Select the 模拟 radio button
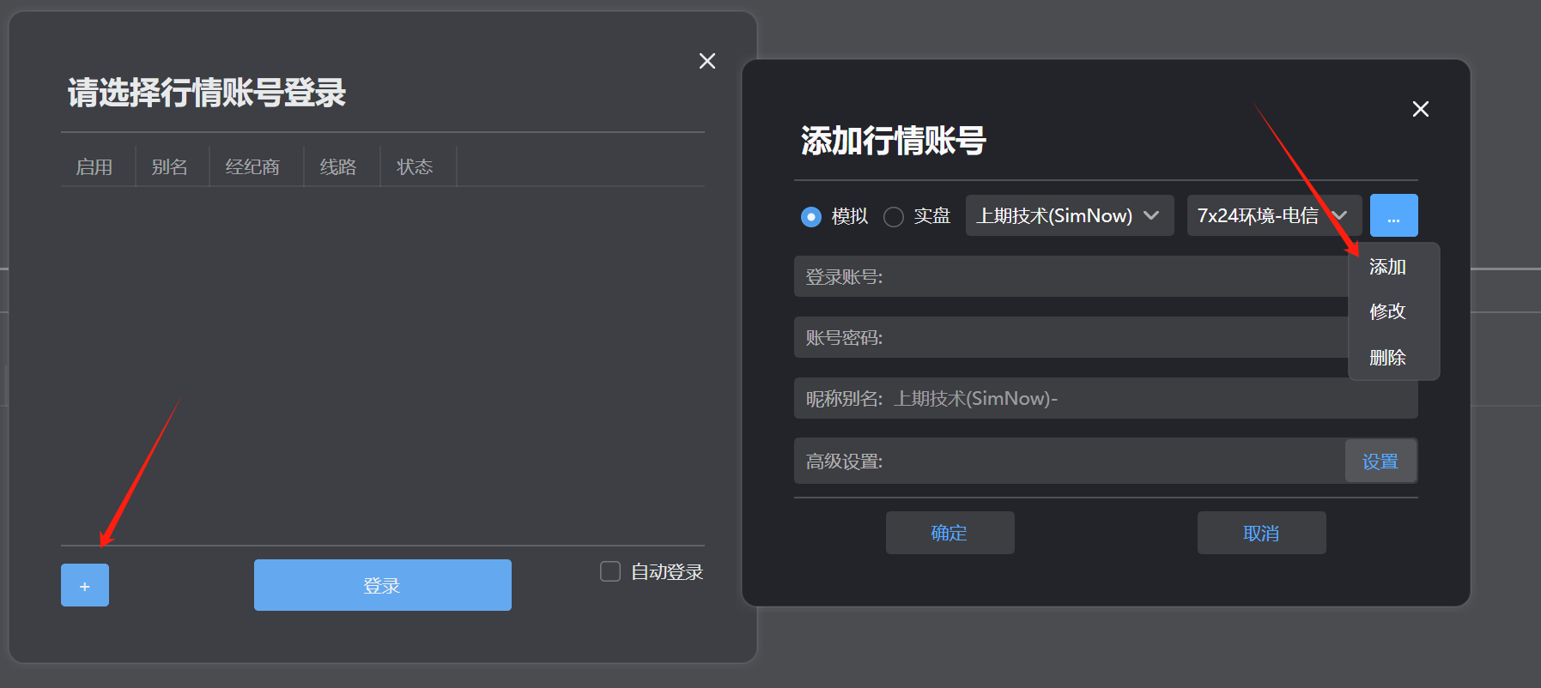 pos(811,217)
